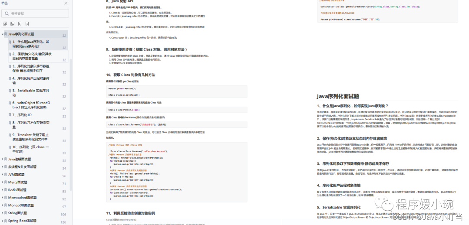Expand the 多线程&并发面试题 bookmark arrow

3,167
